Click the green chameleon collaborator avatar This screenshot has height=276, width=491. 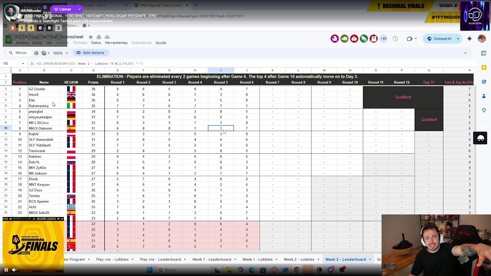[364, 39]
